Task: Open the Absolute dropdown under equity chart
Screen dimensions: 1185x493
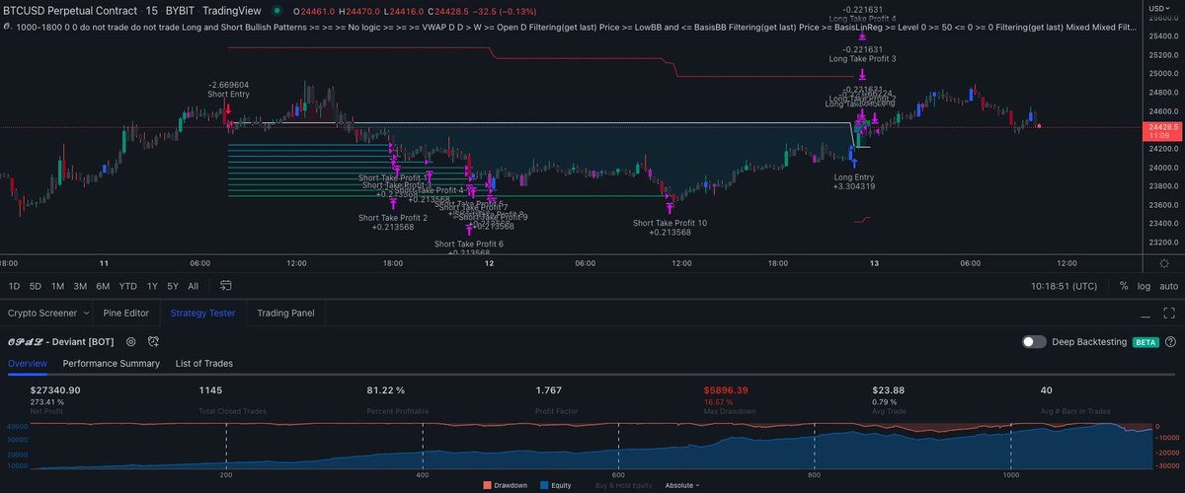Action: pos(681,485)
